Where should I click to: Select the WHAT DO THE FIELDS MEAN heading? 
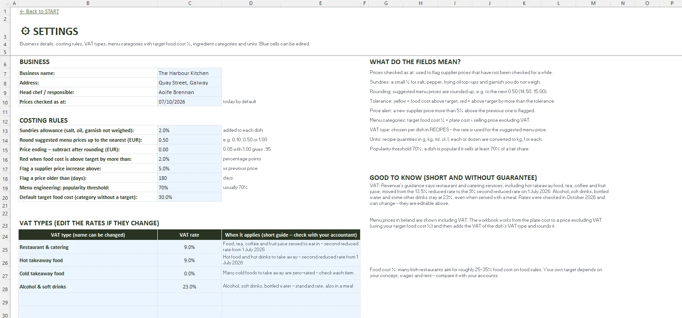pyautogui.click(x=415, y=62)
